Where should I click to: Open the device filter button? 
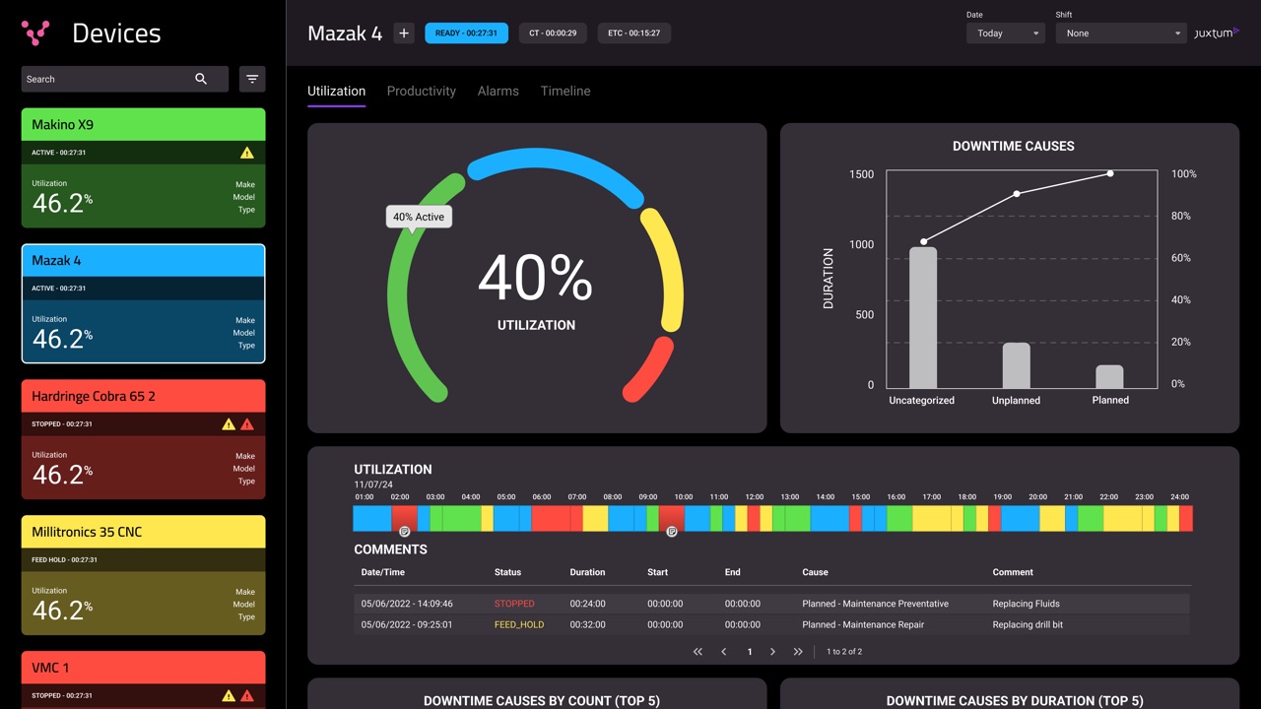coord(252,79)
